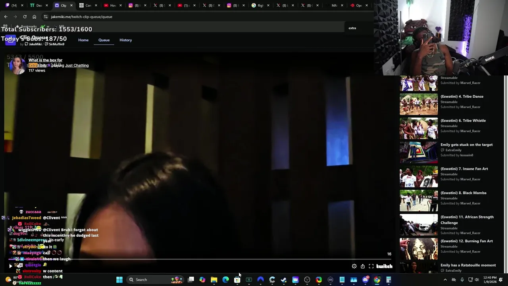Open Discord from the taskbar
The width and height of the screenshot is (508, 286).
point(365,280)
